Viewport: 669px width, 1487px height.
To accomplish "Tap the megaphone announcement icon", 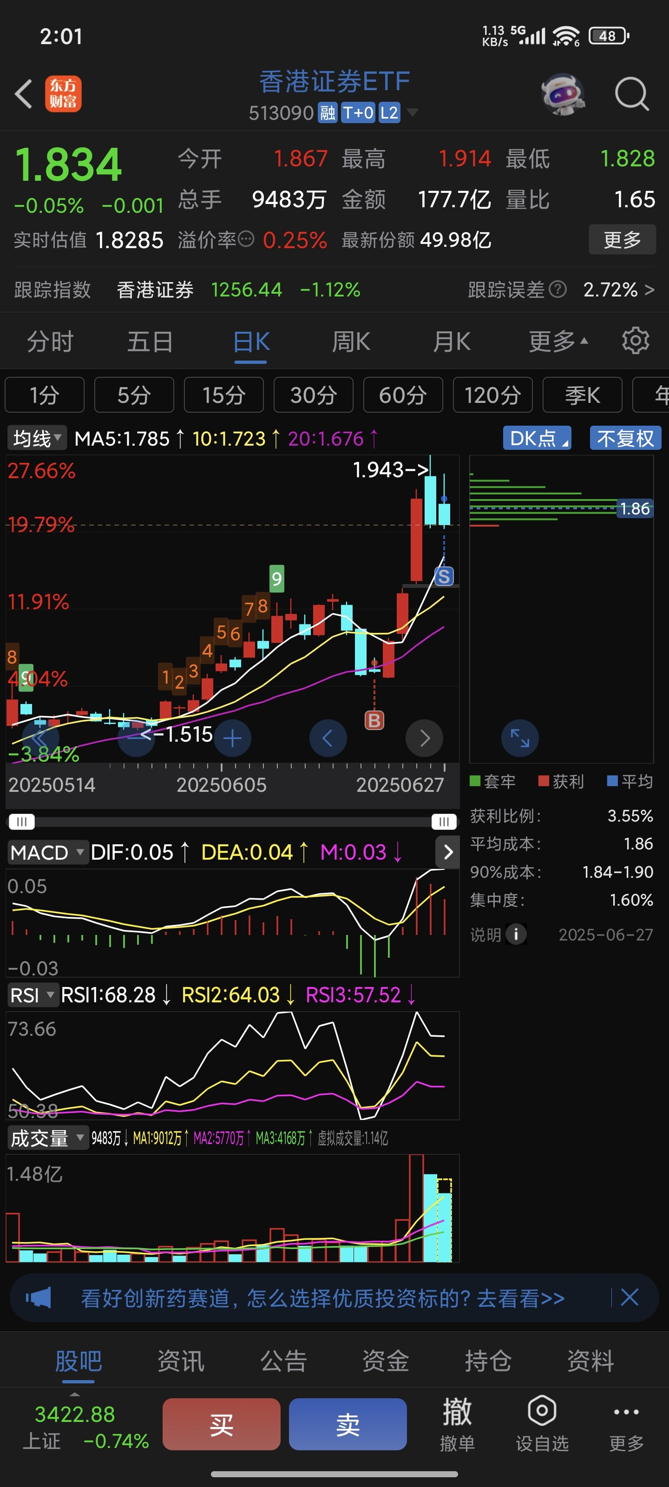I will click(38, 1298).
